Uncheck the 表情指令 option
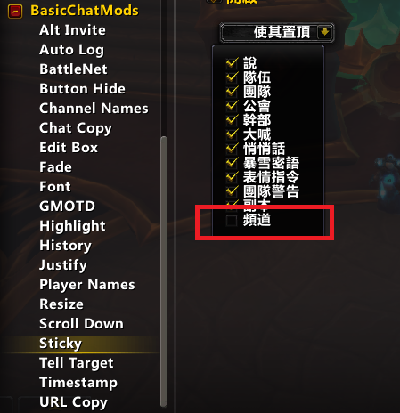Viewport: 400px width, 413px height. (232, 177)
